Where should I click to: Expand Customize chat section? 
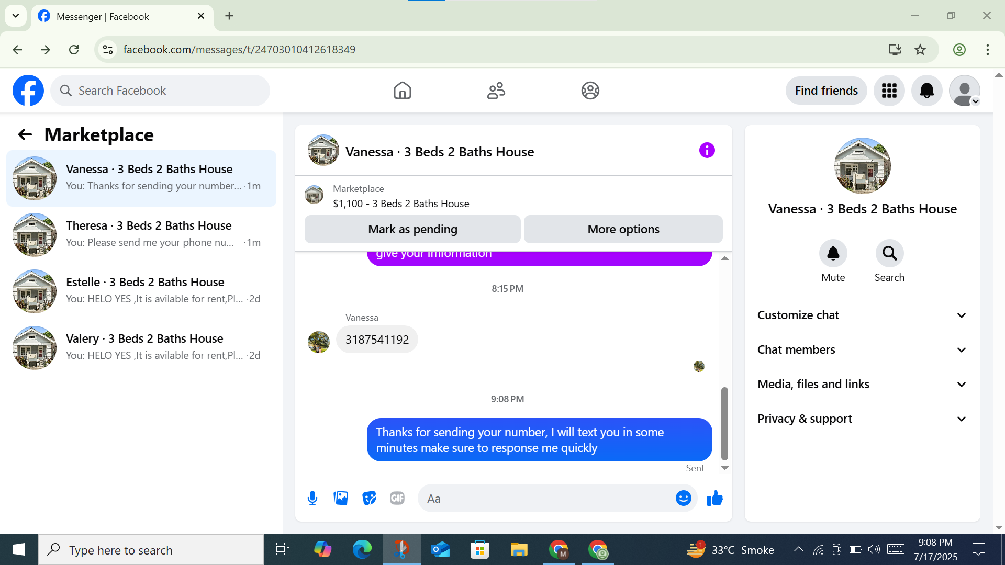(x=862, y=315)
